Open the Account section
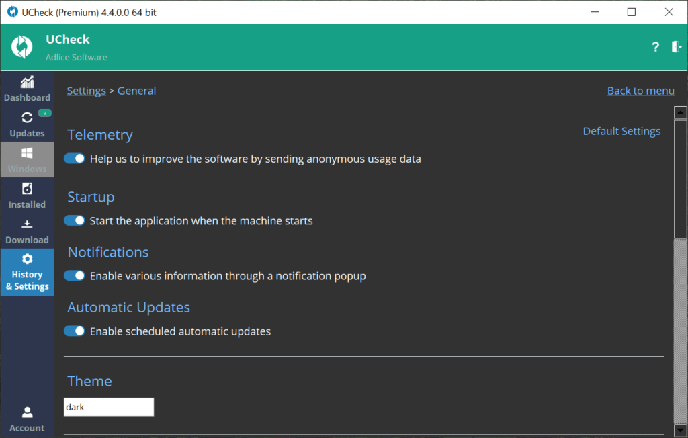 27,419
